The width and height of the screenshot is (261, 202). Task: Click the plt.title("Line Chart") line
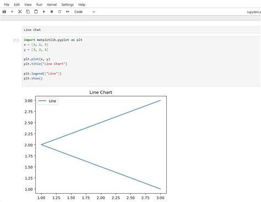click(x=45, y=64)
